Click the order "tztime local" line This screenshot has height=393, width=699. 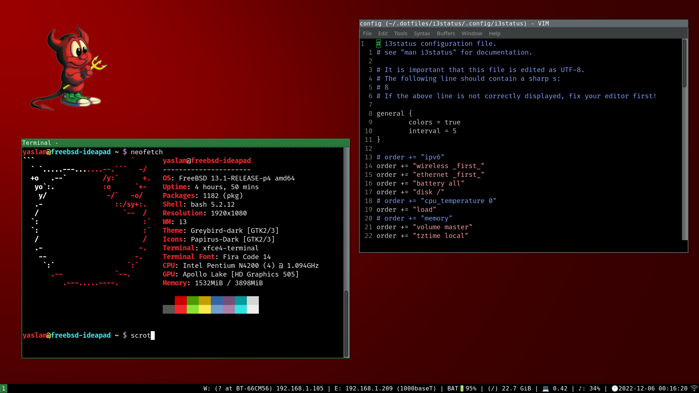[422, 236]
